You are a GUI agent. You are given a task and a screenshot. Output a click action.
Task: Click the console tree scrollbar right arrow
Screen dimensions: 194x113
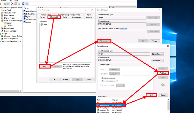click(x=21, y=91)
